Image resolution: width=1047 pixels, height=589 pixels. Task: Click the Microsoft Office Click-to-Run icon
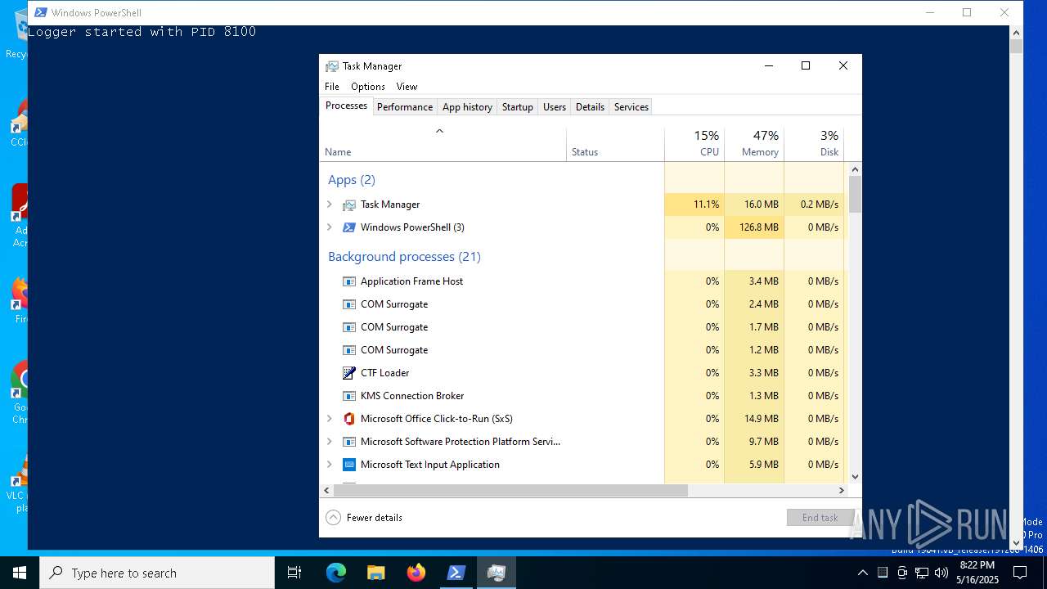point(349,419)
